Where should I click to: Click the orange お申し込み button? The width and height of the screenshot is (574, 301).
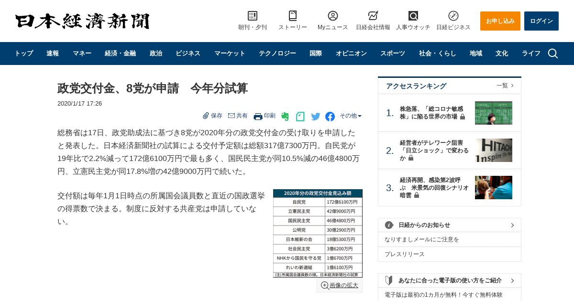(x=500, y=21)
